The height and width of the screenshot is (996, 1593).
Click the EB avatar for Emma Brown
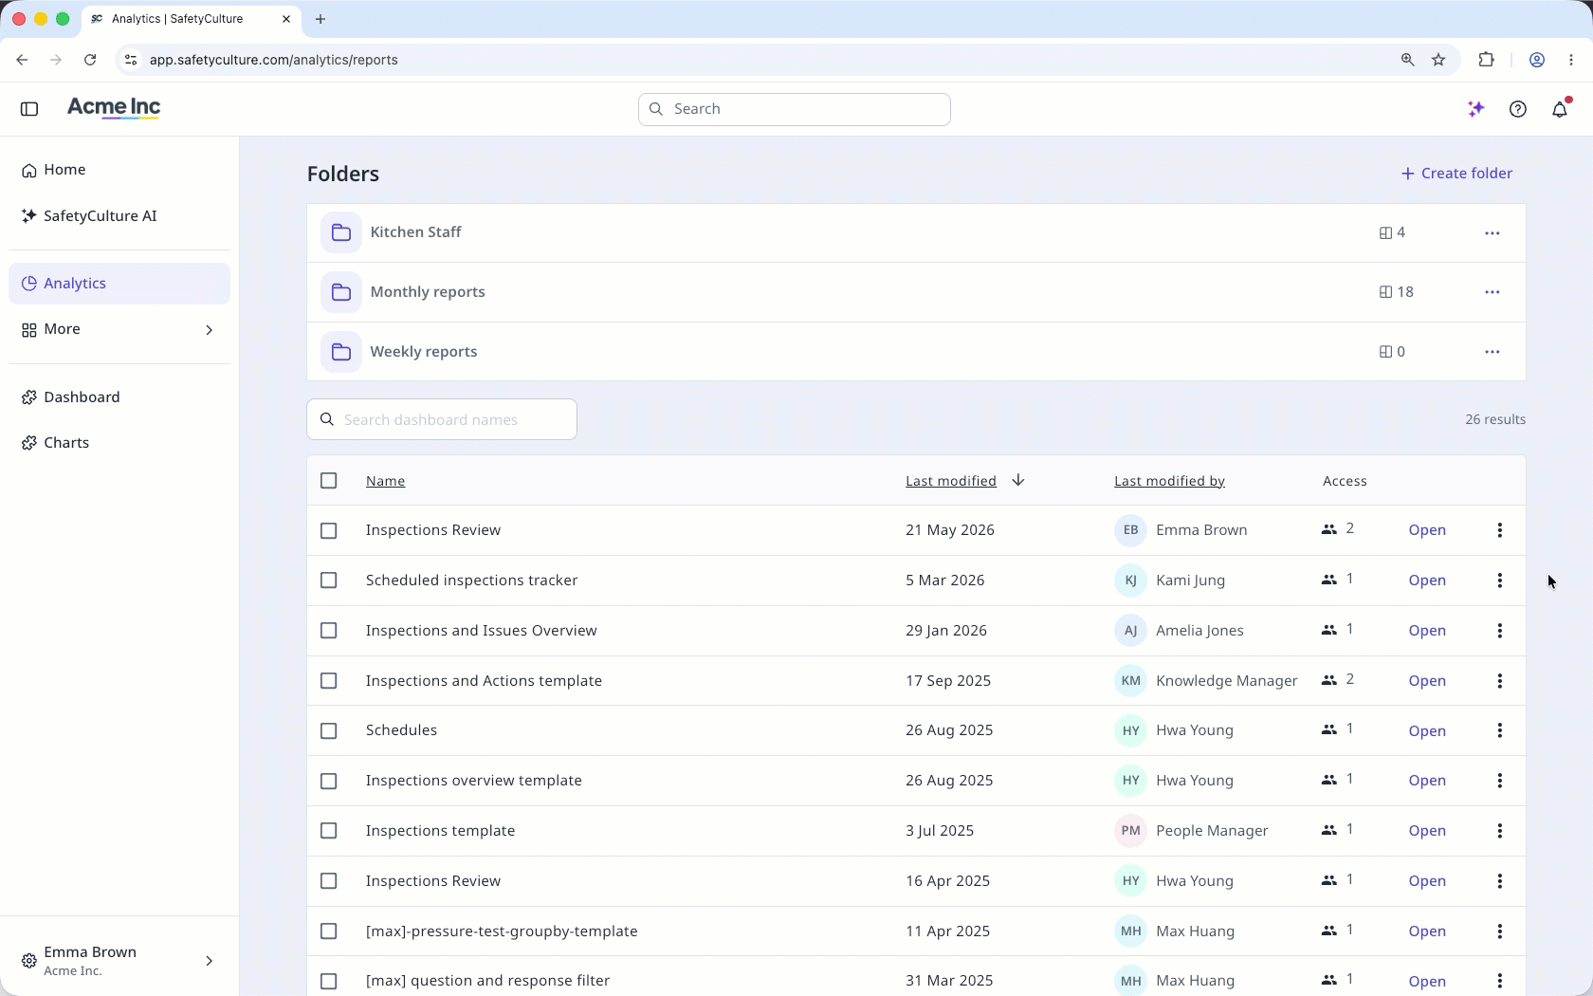1130,530
